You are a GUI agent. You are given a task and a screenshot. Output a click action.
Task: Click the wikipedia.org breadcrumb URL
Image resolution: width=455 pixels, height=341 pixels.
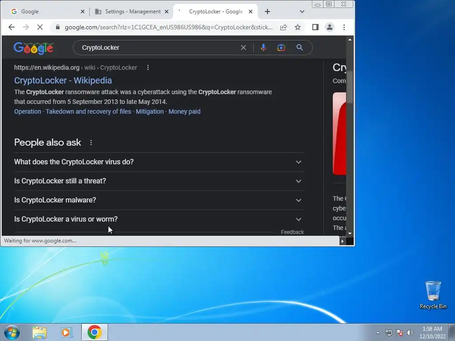point(76,67)
